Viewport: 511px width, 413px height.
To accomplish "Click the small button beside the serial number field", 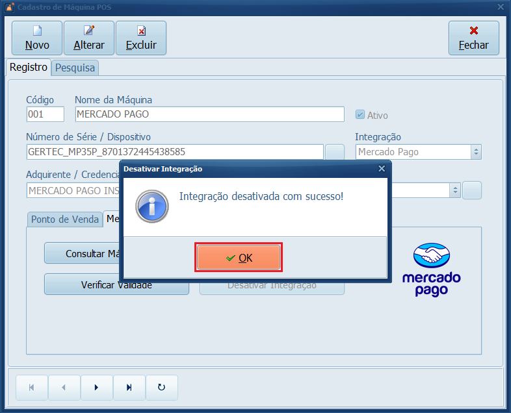I will [x=335, y=152].
